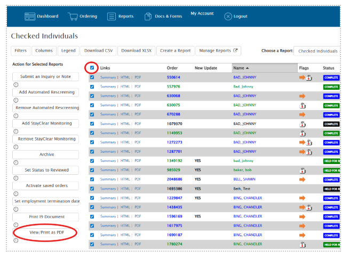Click the orange arrow flag for order 630068
Viewport: 349px width, 257px height.
pyautogui.click(x=302, y=96)
